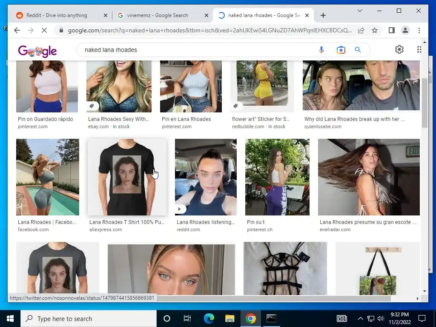Open the quienlosabe.com break up article link

pos(355,119)
